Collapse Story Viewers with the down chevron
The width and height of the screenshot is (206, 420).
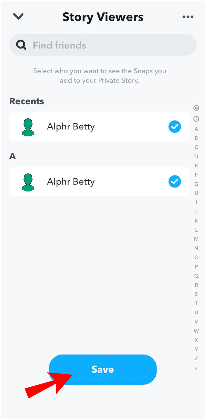(x=18, y=17)
